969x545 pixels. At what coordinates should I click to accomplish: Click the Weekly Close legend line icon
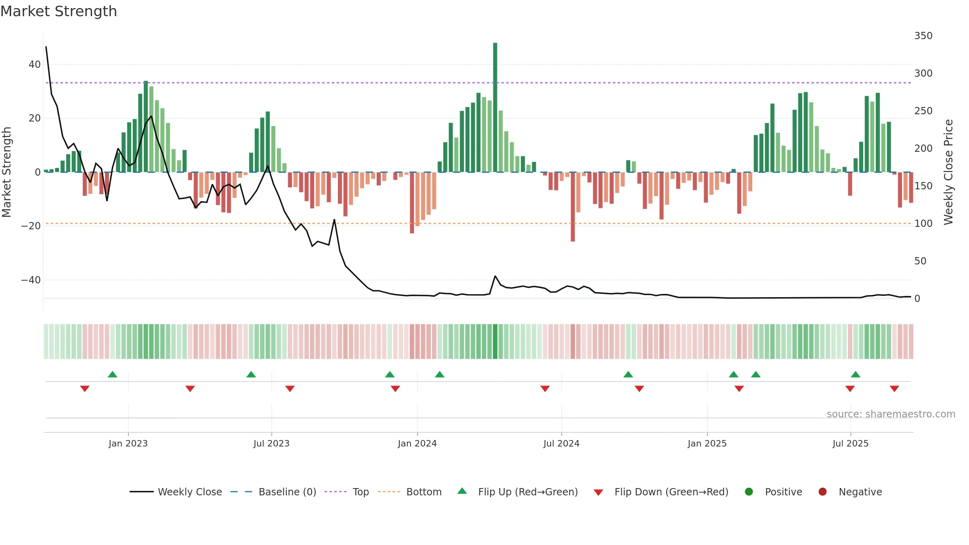point(141,492)
